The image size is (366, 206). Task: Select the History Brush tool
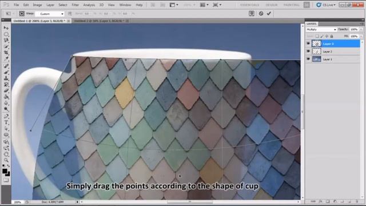coord(6,84)
